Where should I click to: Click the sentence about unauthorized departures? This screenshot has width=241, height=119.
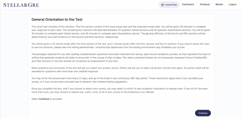coord(140,47)
